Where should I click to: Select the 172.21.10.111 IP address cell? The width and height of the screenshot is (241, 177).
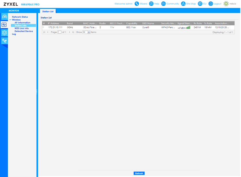(x=55, y=27)
